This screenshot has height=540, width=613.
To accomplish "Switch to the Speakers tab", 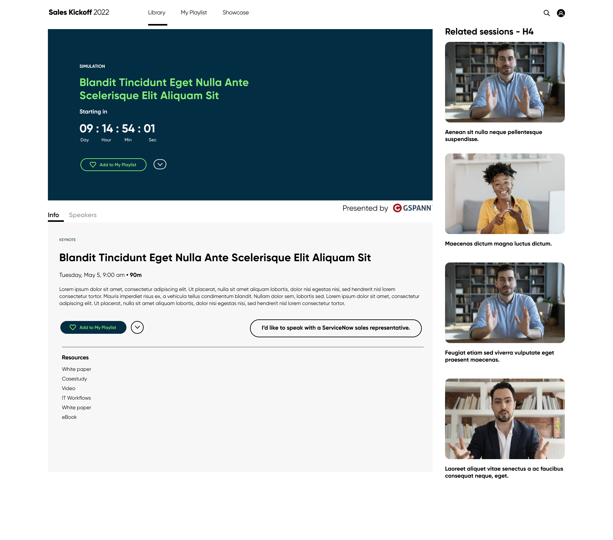I will 83,215.
